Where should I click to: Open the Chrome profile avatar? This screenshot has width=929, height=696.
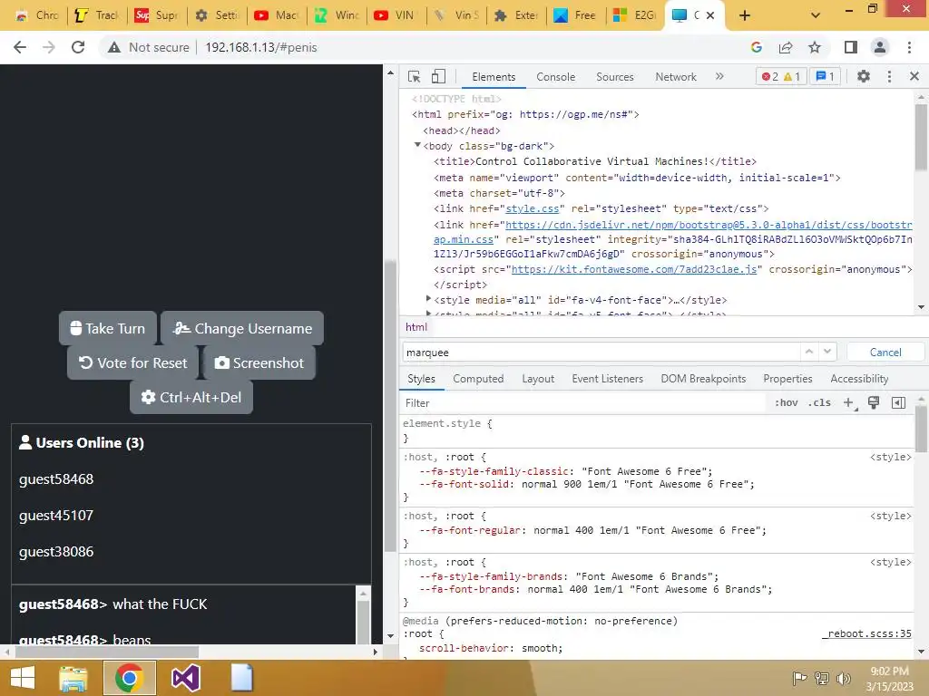pos(880,47)
